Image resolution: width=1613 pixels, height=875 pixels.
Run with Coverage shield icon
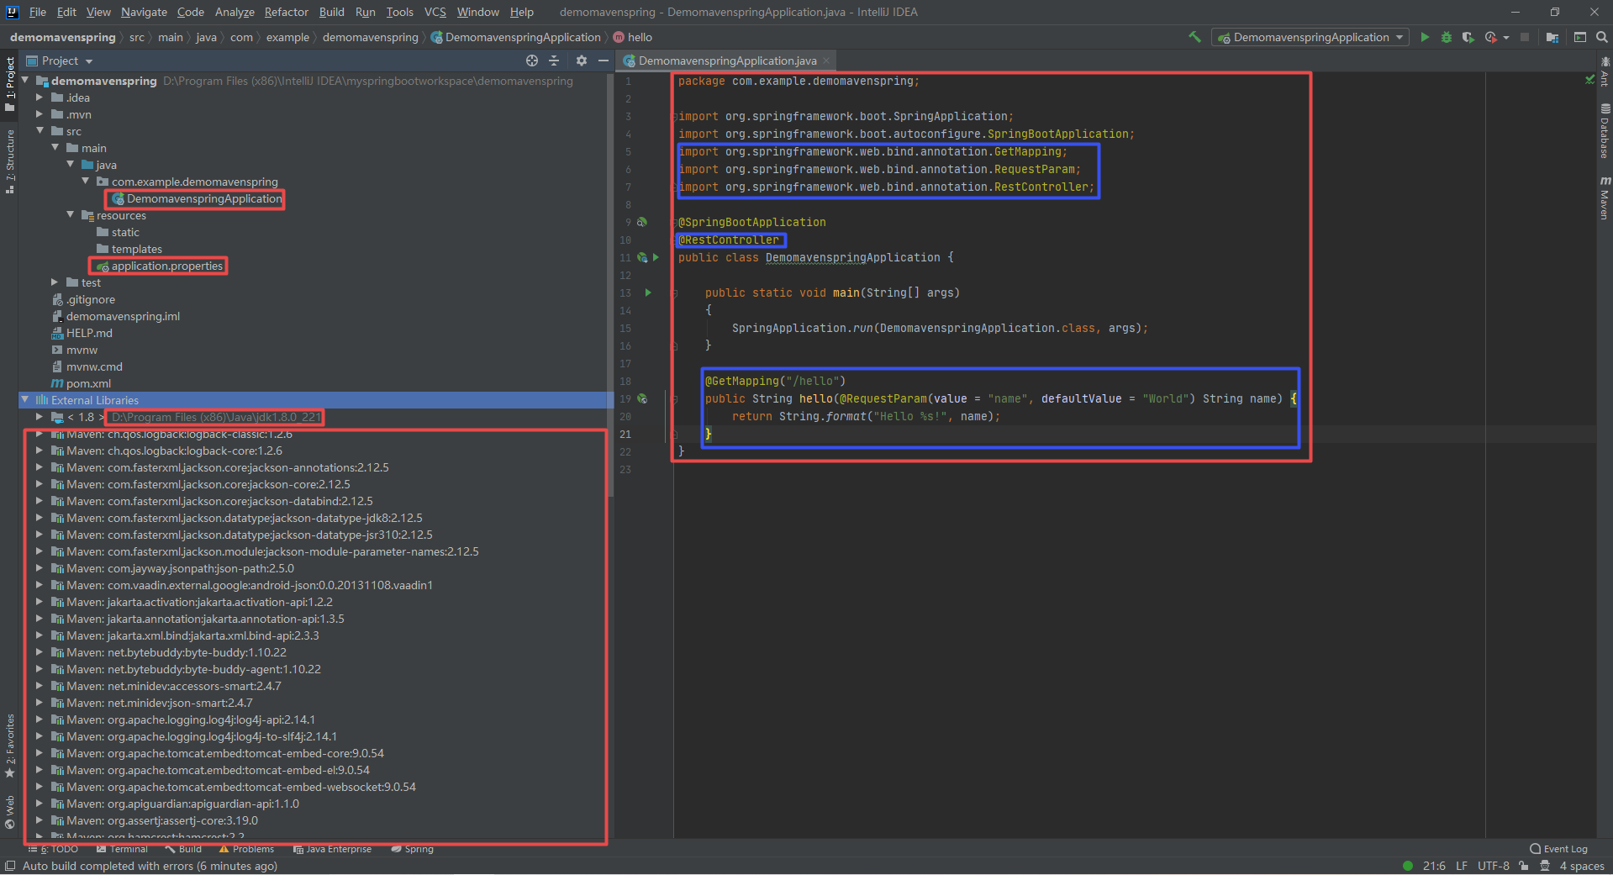[x=1468, y=37]
